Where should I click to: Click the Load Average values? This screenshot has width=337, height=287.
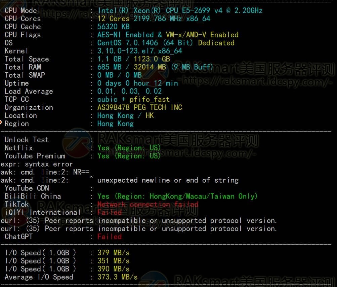[129, 91]
